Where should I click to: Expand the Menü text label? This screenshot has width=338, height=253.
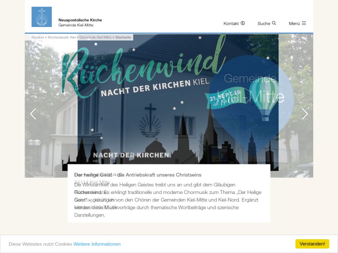click(294, 24)
